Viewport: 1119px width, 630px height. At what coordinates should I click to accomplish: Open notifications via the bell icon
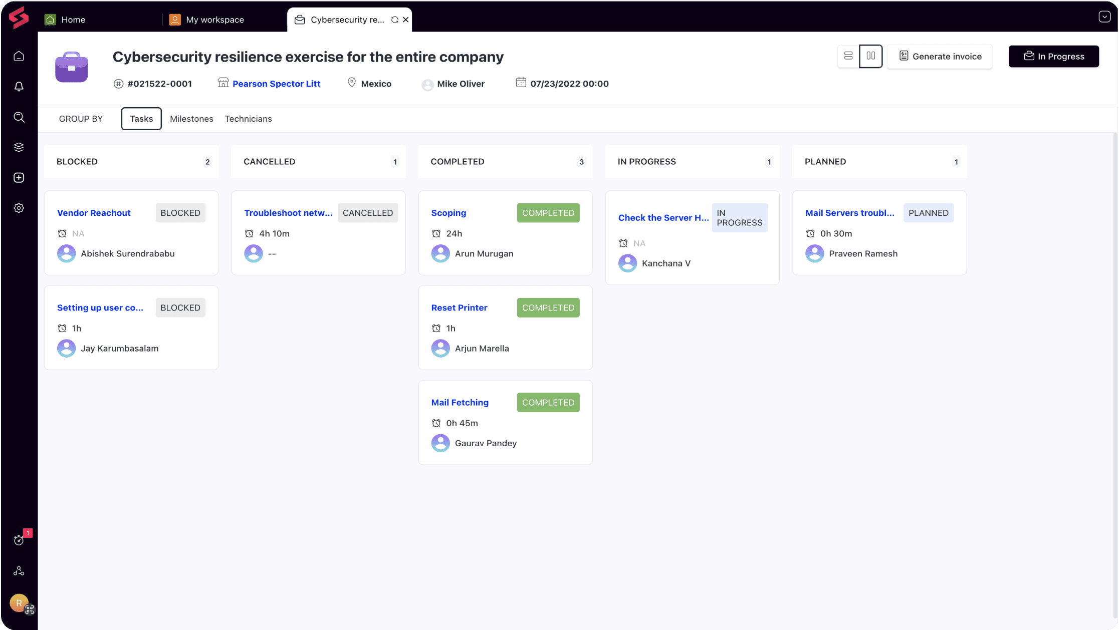[19, 86]
